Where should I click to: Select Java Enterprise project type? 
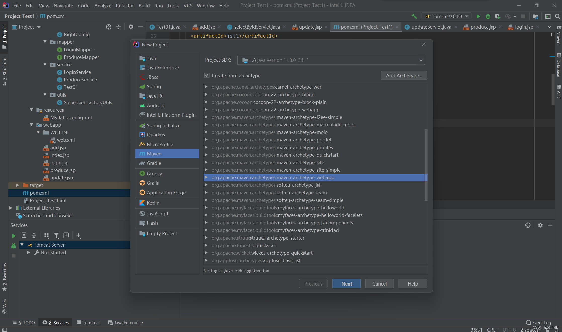point(167,68)
